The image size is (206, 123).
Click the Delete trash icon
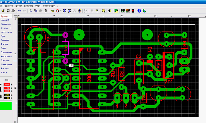tap(46, 11)
